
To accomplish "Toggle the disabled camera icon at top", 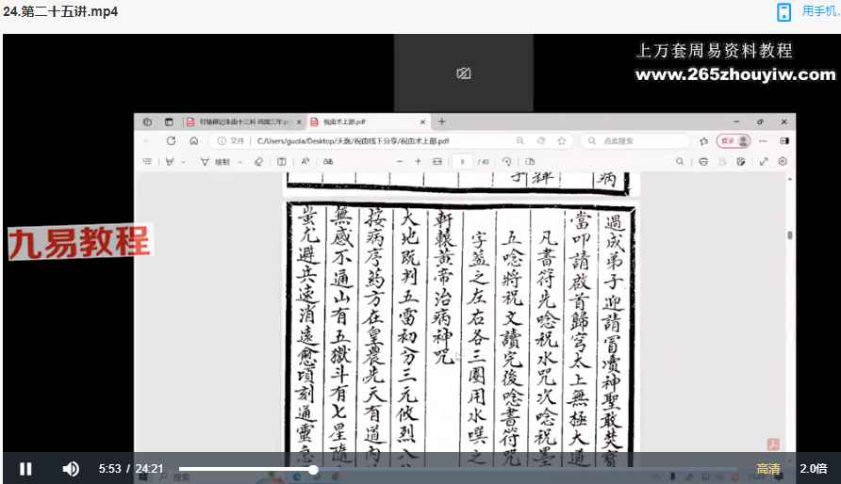I will tap(463, 73).
